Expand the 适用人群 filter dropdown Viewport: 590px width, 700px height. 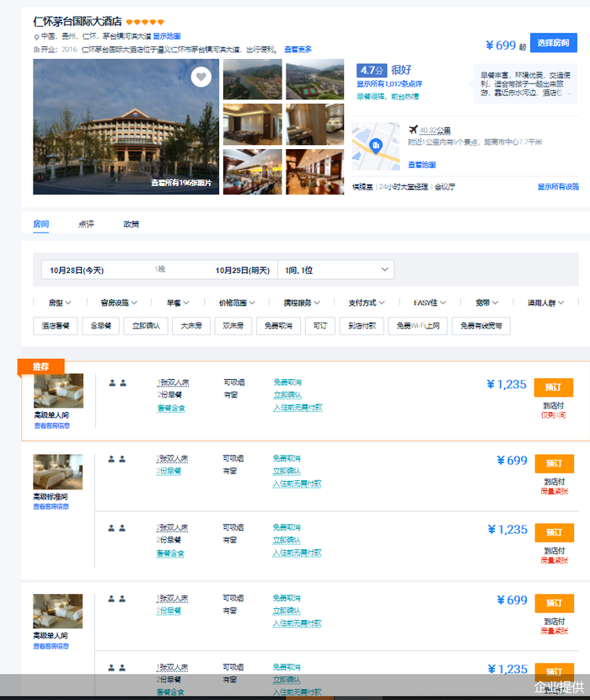coord(546,302)
